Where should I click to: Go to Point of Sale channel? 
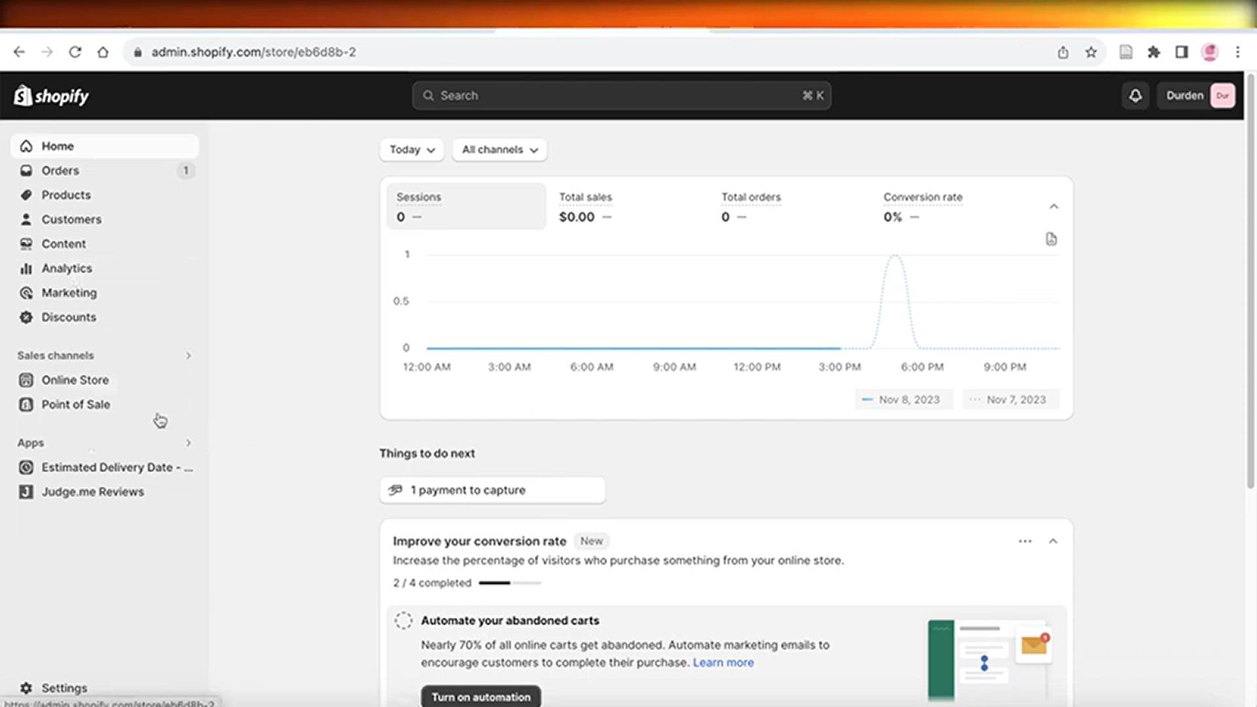point(75,405)
